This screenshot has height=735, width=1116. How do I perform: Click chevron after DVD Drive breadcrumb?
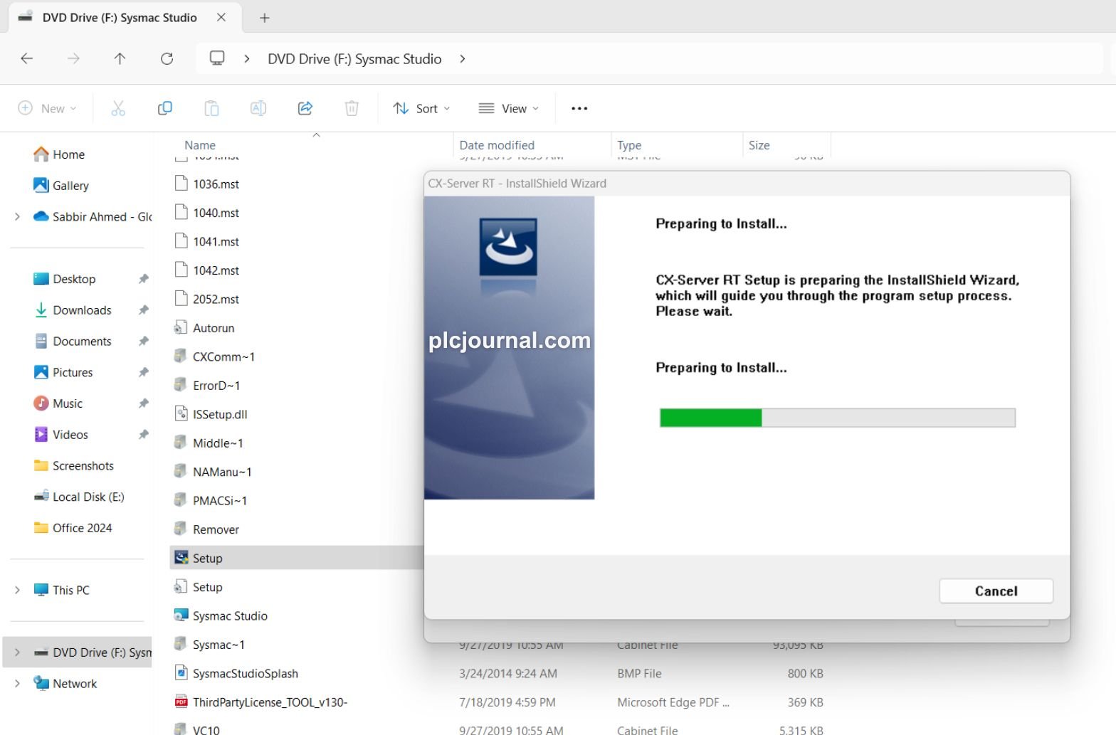click(x=463, y=59)
